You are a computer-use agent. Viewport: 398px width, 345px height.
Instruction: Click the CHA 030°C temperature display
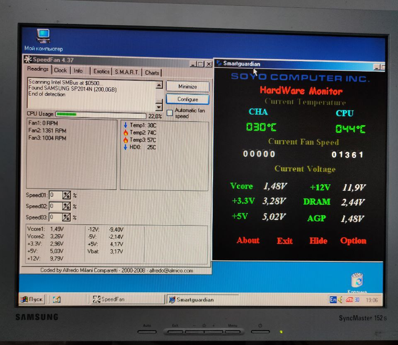click(261, 127)
